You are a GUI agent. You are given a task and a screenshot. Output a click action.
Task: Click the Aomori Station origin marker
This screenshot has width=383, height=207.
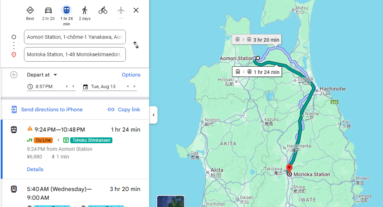(258, 58)
